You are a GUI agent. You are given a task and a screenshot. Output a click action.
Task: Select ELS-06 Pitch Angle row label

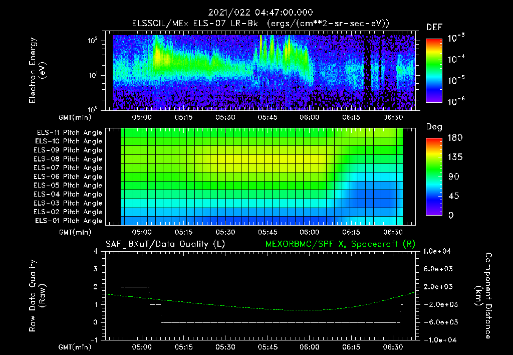(68, 176)
